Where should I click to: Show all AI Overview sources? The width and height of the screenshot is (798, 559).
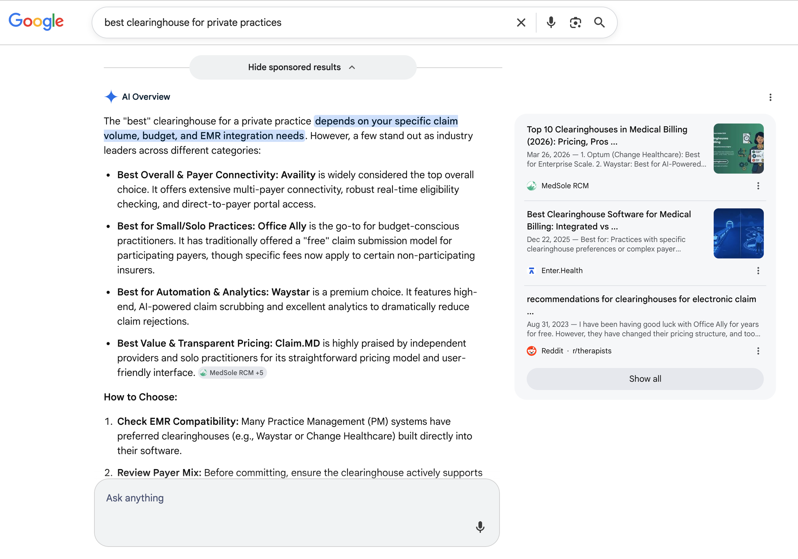pos(645,379)
